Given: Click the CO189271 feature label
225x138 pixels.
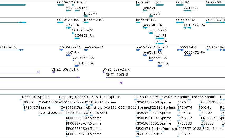Looking at the screenshot, I should [99, 113].
